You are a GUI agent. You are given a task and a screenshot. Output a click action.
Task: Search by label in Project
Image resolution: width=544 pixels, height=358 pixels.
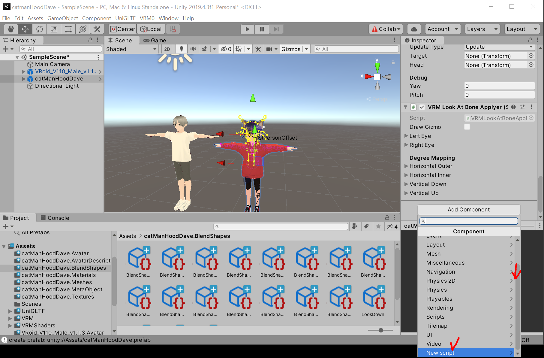tap(366, 226)
